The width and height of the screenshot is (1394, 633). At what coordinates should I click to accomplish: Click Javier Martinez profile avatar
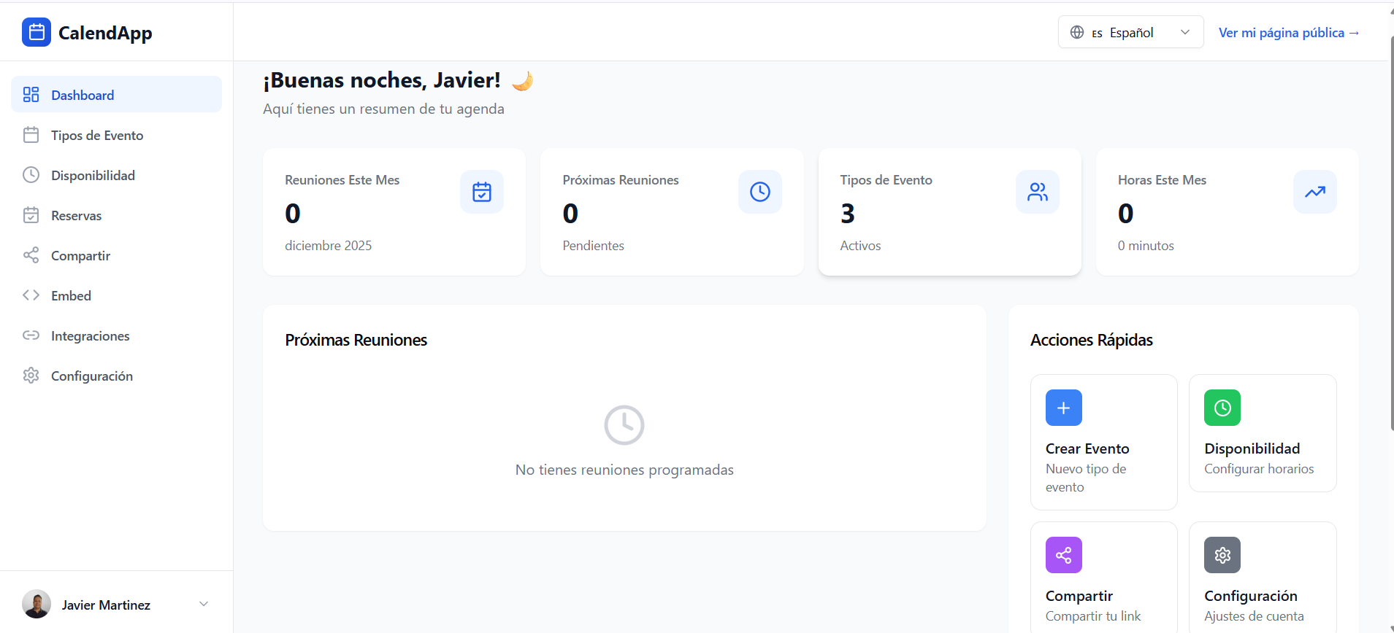(x=37, y=604)
